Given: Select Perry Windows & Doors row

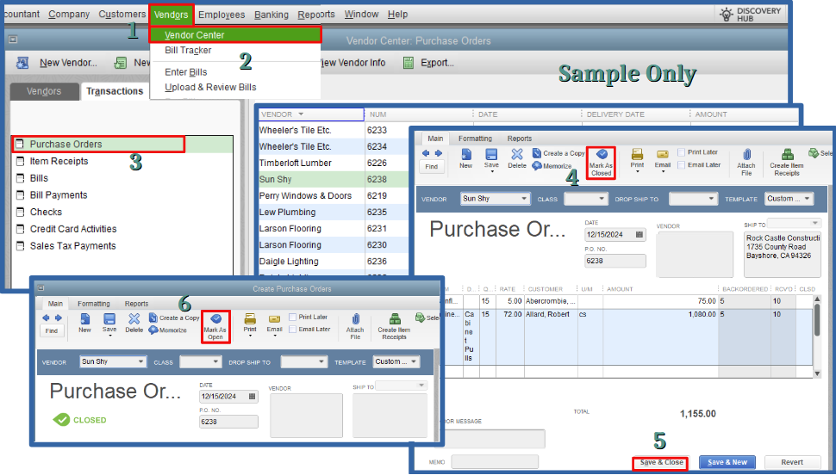Looking at the screenshot, I should pos(334,196).
